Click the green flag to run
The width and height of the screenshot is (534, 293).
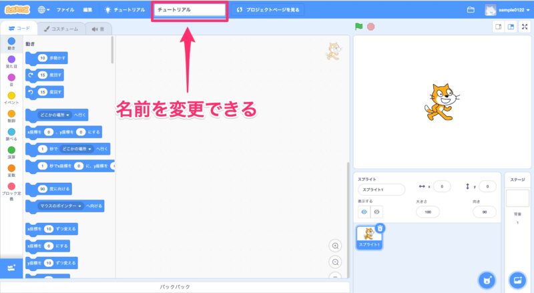point(359,27)
